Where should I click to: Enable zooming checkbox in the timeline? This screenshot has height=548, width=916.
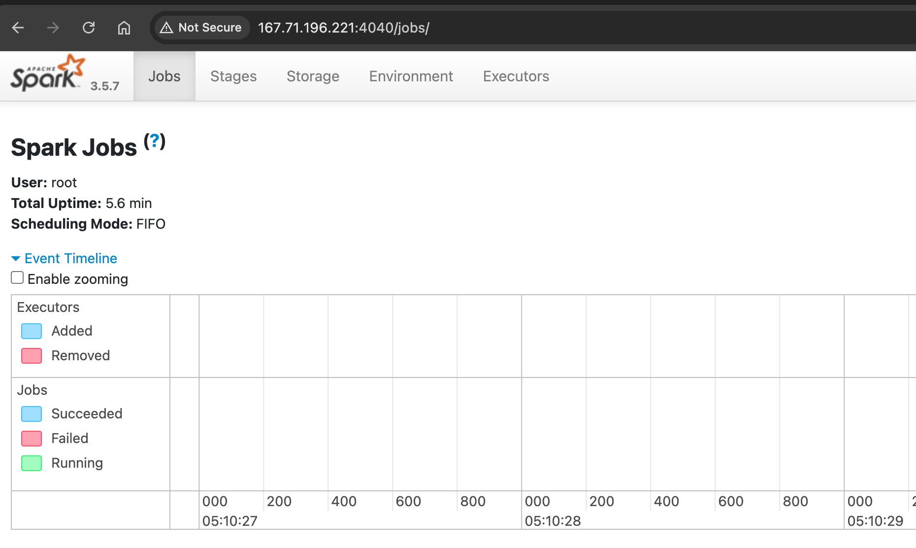(x=17, y=278)
